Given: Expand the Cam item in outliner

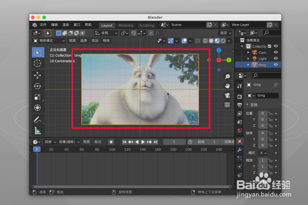Looking at the screenshot, I should click(248, 52).
